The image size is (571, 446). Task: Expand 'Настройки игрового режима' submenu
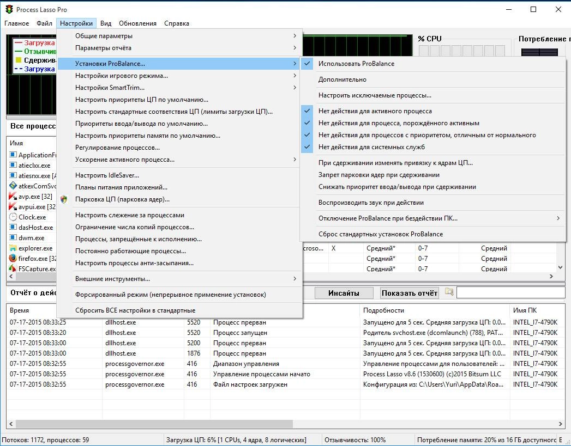click(x=179, y=76)
